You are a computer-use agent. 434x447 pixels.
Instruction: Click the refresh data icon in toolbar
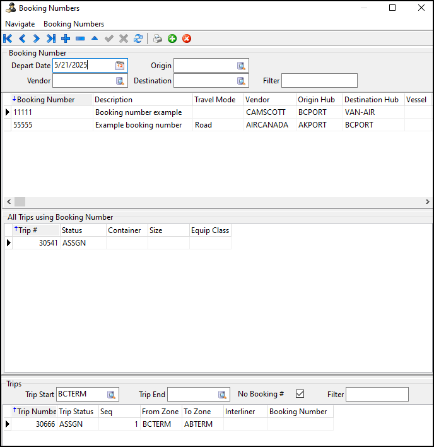[x=138, y=39]
